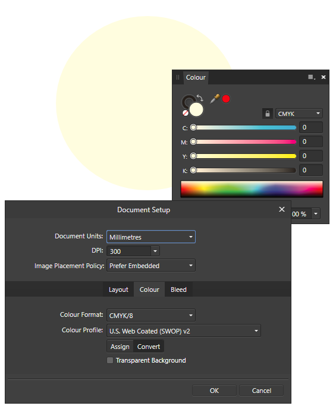Image resolution: width=336 pixels, height=409 pixels.
Task: Select the colour picker eyedropper tool
Action: tap(215, 99)
